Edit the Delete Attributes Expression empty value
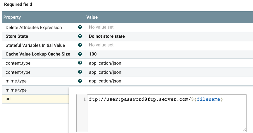 click(x=101, y=27)
